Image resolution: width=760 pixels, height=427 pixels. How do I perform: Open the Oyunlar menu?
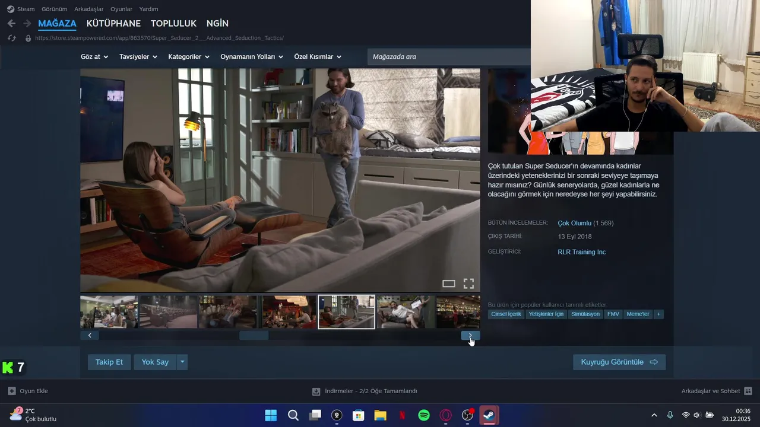pyautogui.click(x=121, y=9)
